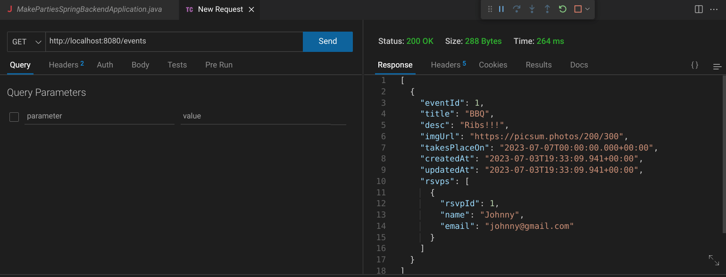Restart the debug session
Viewport: 726px width, 277px height.
pos(562,9)
